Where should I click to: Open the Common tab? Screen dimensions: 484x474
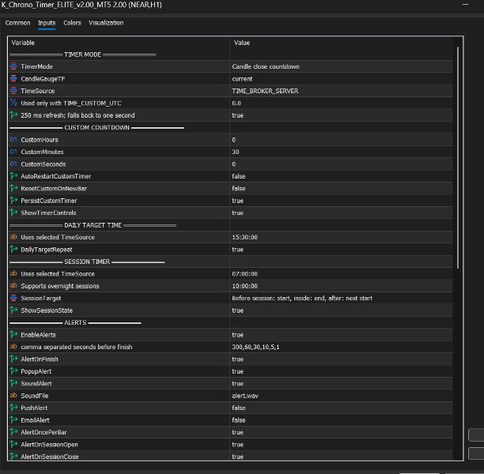click(17, 23)
